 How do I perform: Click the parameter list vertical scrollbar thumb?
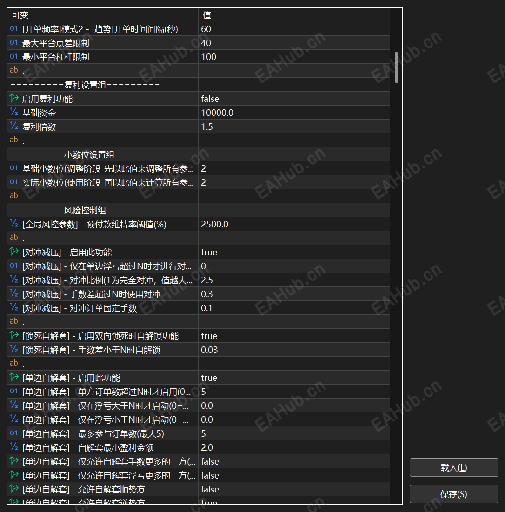(396, 67)
